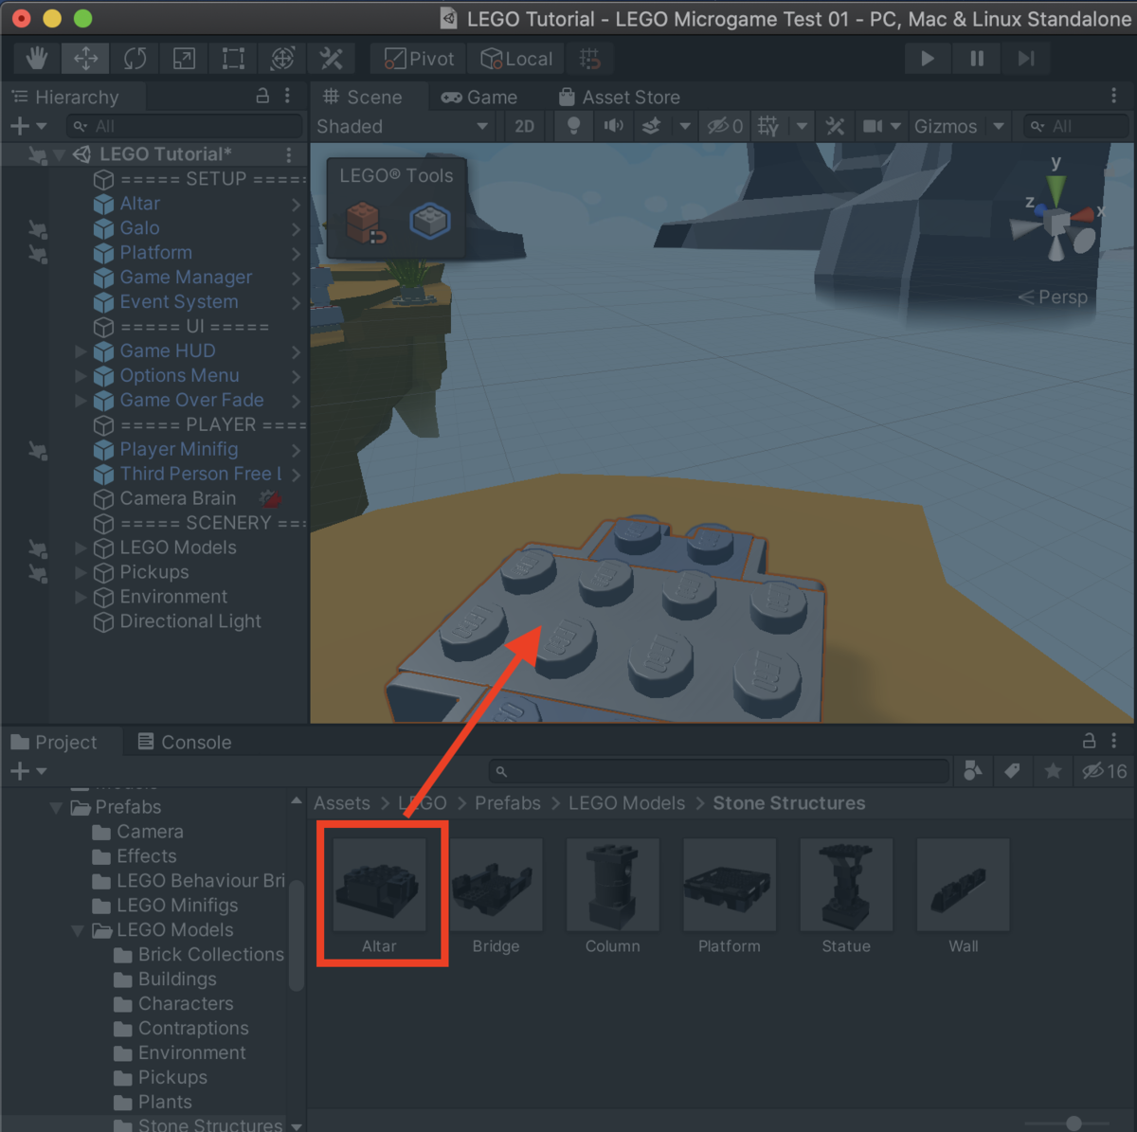Screen dimensions: 1137x1132
Task: Toggle scene grid visibility
Action: (768, 126)
